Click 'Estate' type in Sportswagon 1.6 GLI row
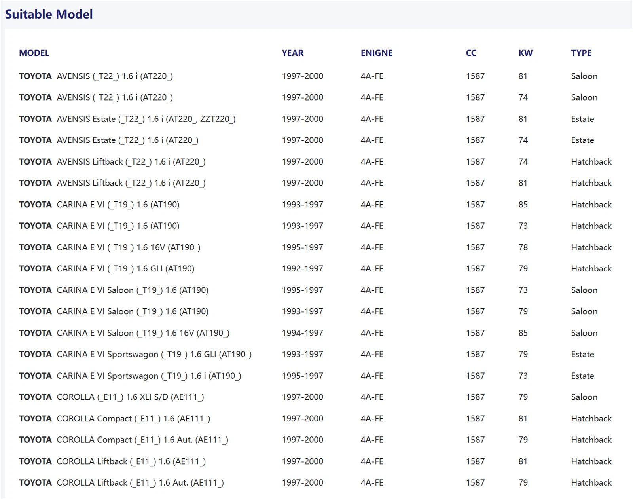The image size is (633, 499). (x=582, y=355)
